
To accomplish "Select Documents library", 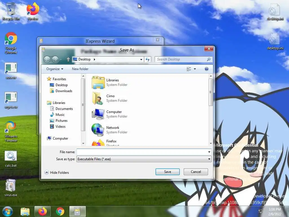I will (x=61, y=109).
